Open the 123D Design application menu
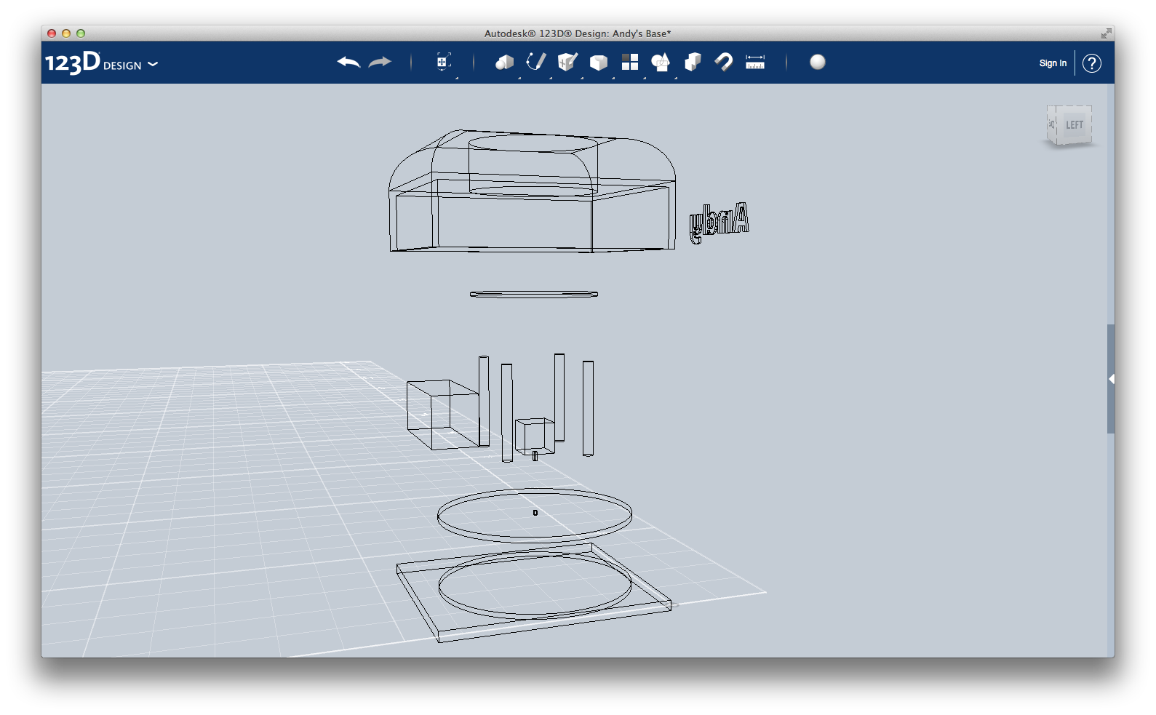 [102, 63]
